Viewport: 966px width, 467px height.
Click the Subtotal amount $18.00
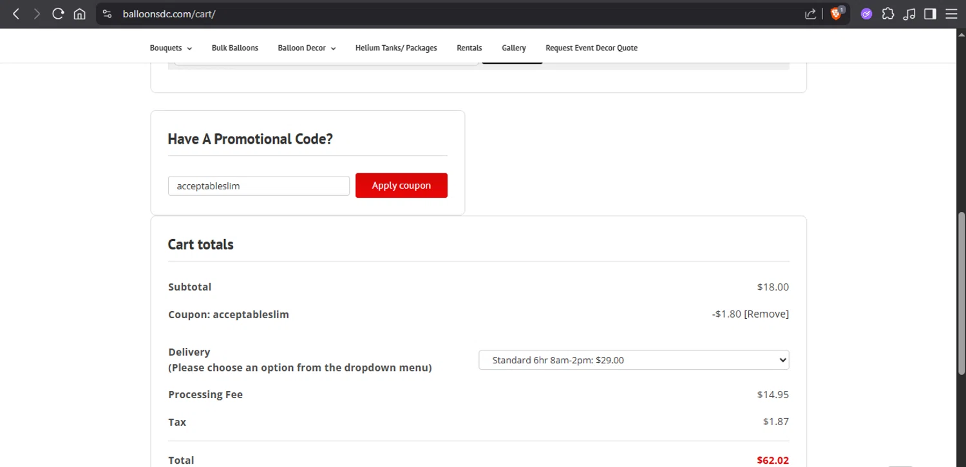tap(773, 287)
